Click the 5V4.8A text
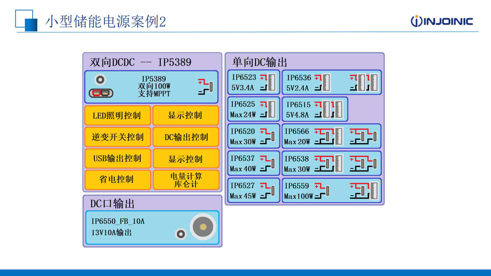Screen dimensions: 491x276 point(297,115)
